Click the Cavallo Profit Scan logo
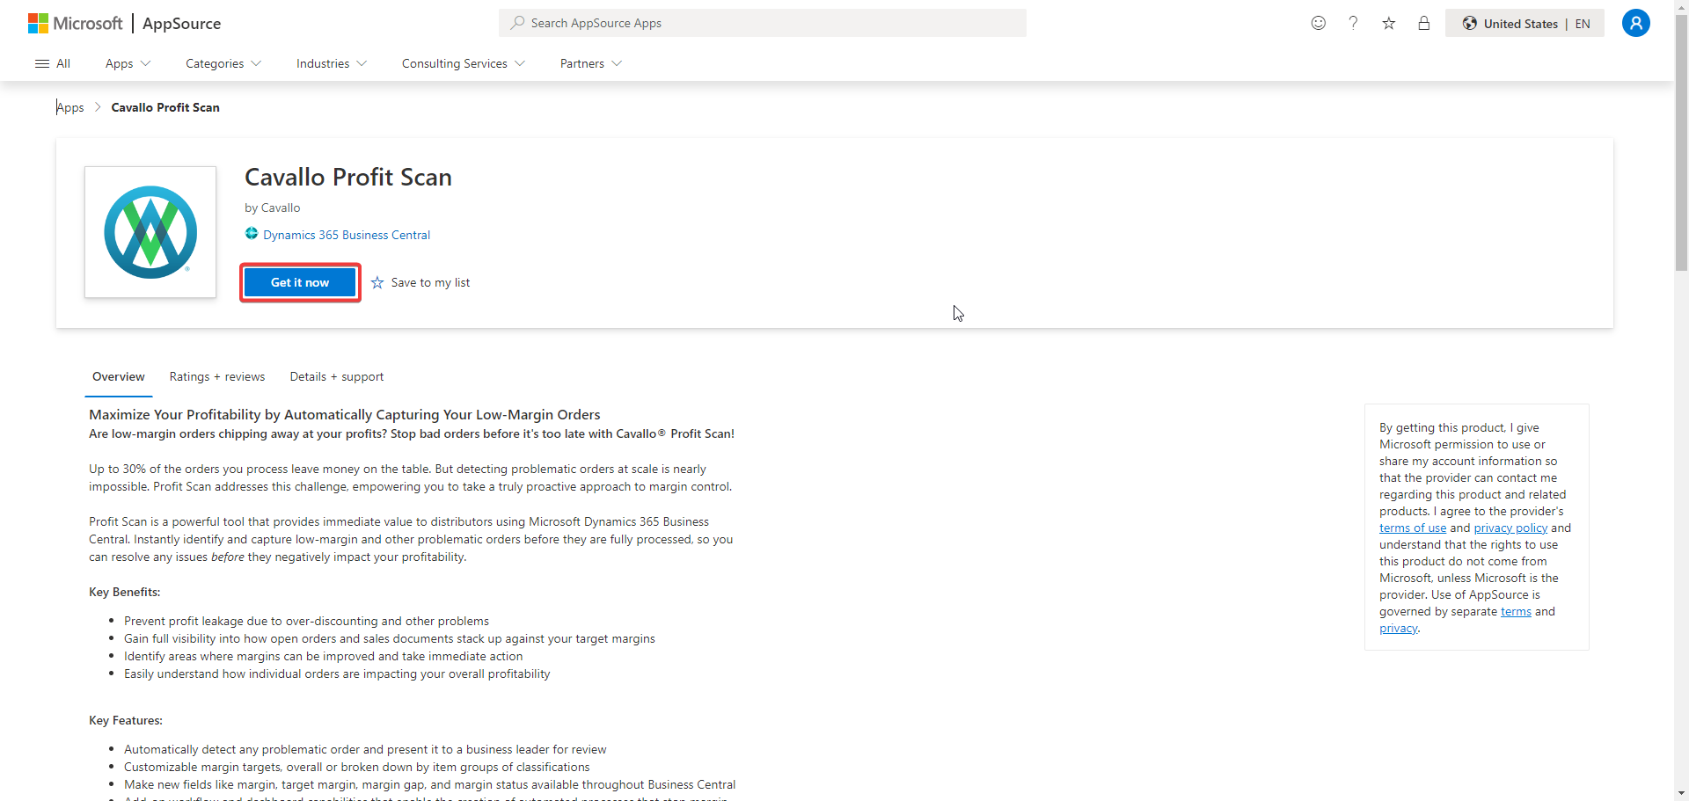 coord(150,232)
